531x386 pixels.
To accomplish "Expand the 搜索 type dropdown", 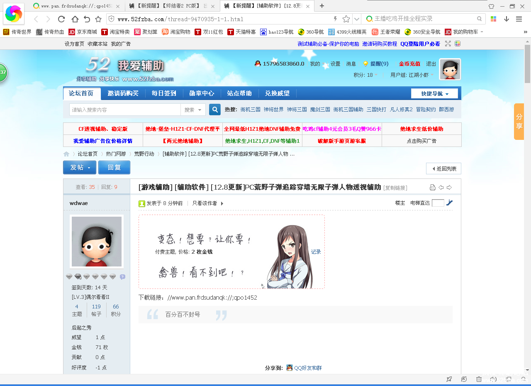I will click(x=193, y=110).
